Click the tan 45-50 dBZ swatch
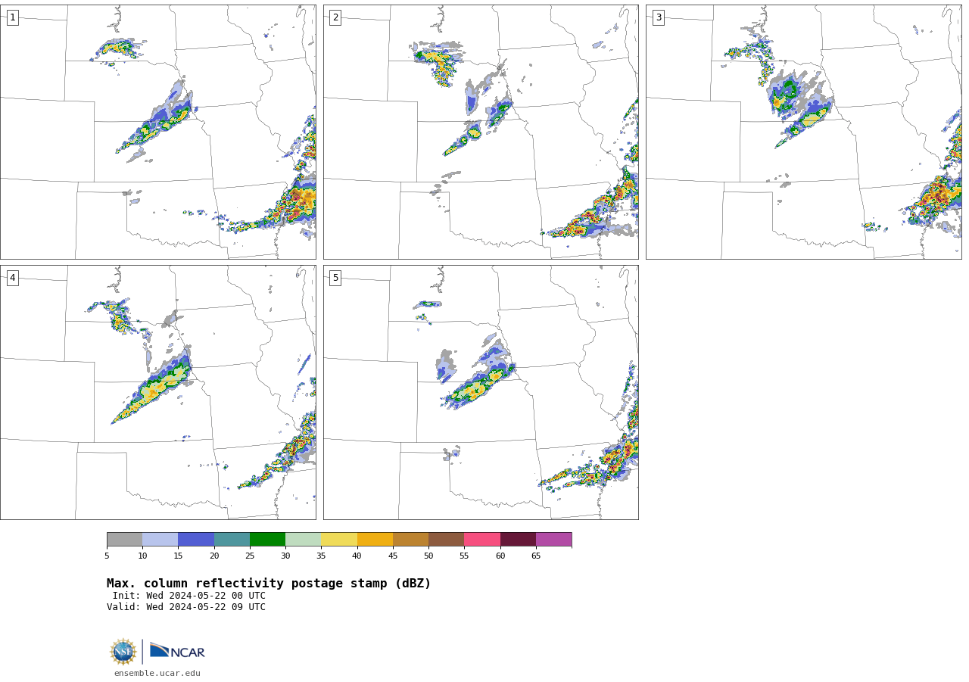Viewport: 969px width, 682px height. point(410,539)
